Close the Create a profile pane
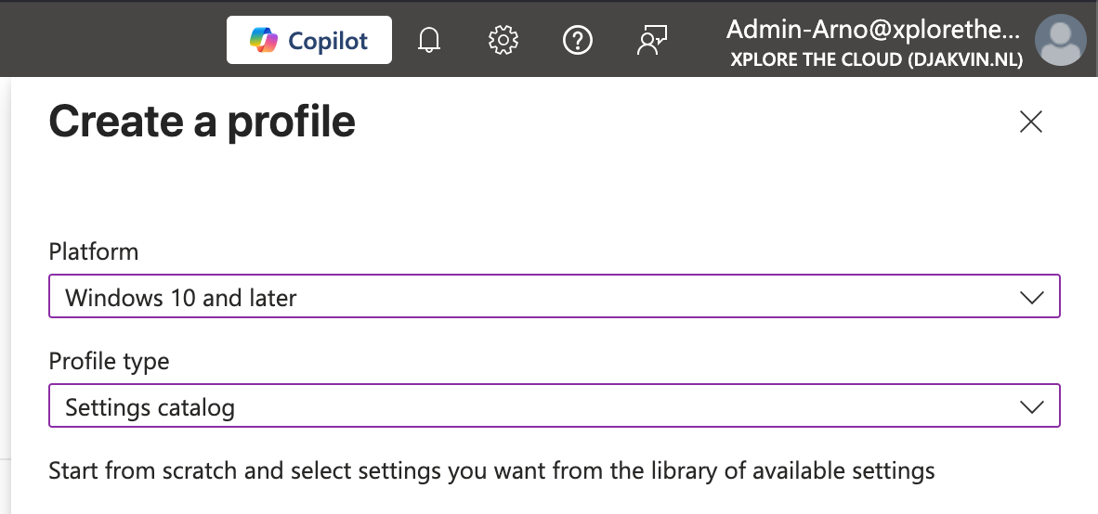Image resolution: width=1098 pixels, height=514 pixels. (1031, 122)
